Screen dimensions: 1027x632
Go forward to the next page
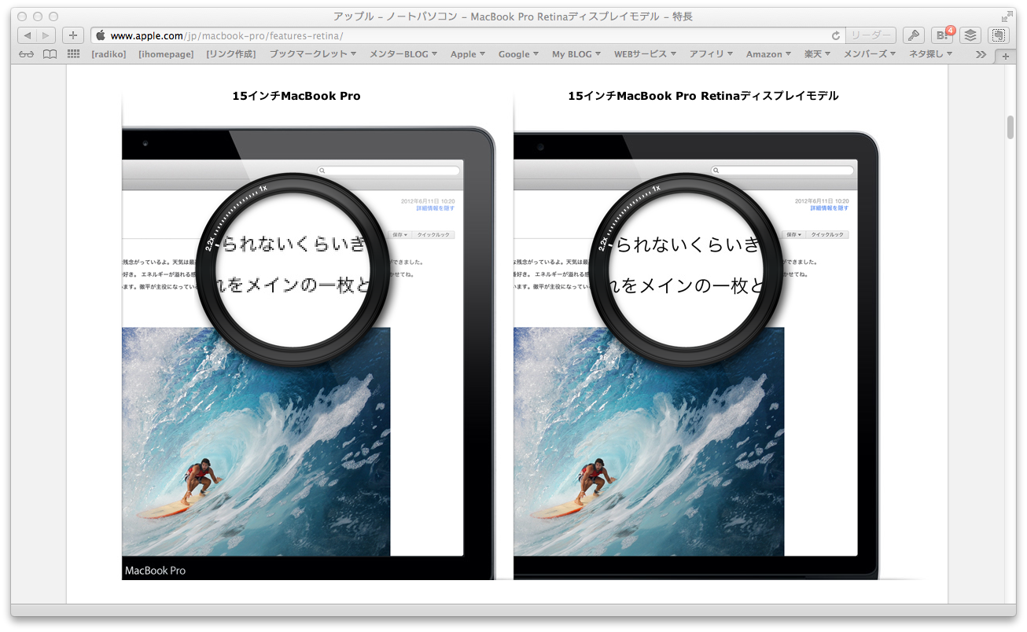coord(46,35)
